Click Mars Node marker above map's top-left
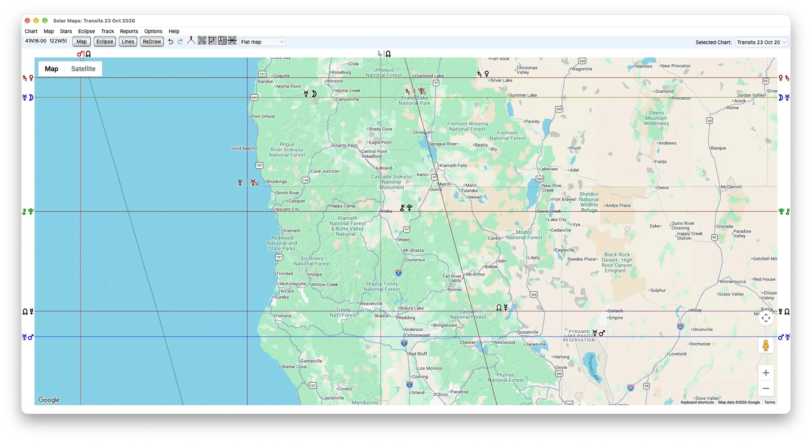The width and height of the screenshot is (812, 442). tap(84, 54)
